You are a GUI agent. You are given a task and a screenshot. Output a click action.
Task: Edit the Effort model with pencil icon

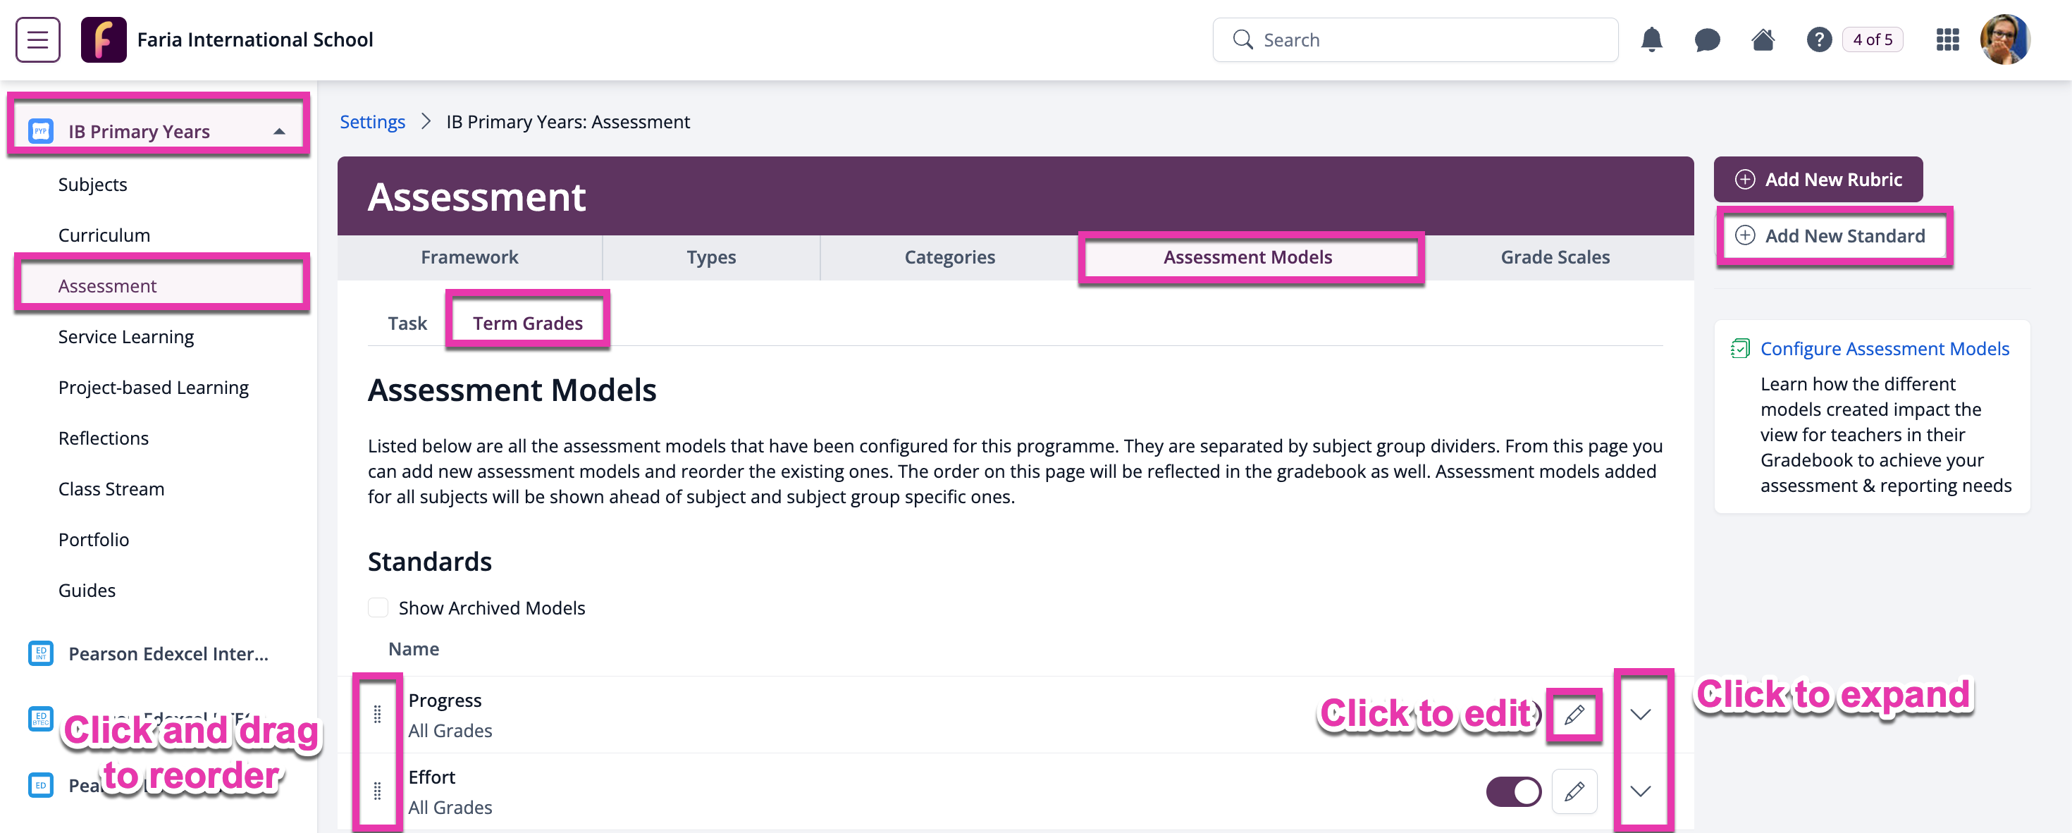pyautogui.click(x=1574, y=791)
